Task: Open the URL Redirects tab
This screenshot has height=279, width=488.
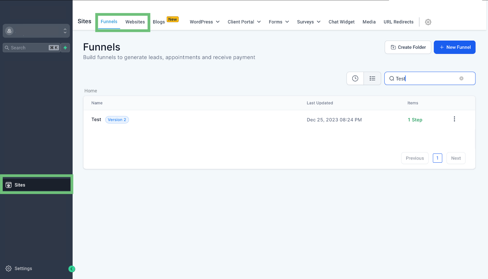Action: click(398, 22)
